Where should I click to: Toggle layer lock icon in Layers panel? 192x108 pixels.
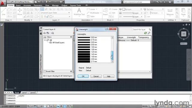point(48,16)
